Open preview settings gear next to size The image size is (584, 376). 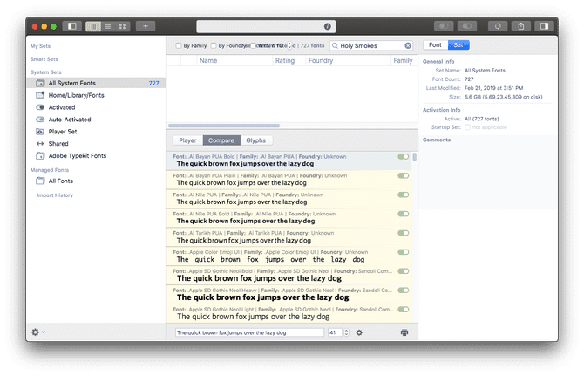(359, 332)
